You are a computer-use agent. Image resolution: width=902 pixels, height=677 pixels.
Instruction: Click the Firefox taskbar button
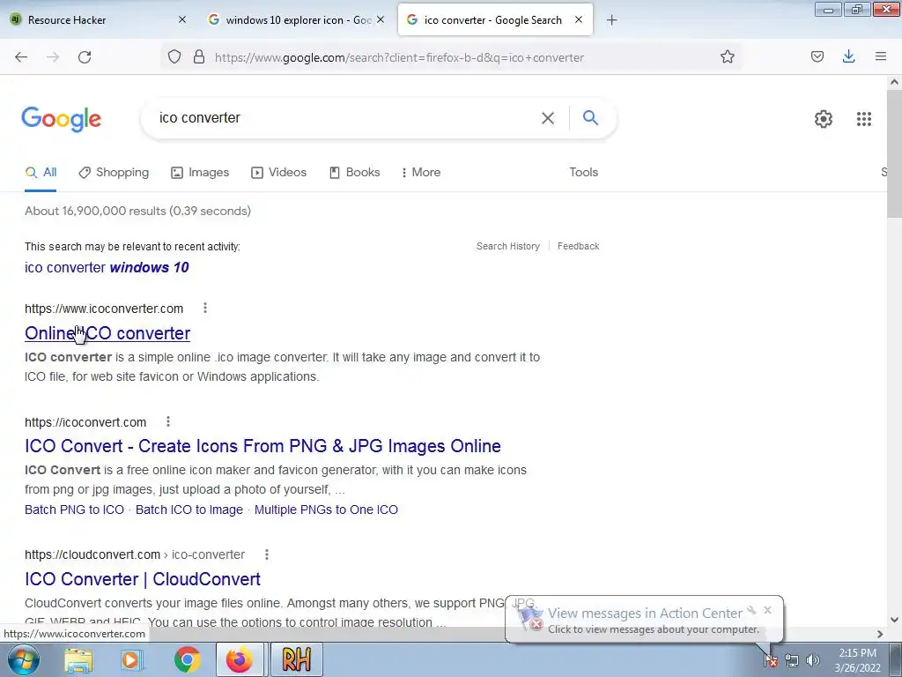coord(240,659)
